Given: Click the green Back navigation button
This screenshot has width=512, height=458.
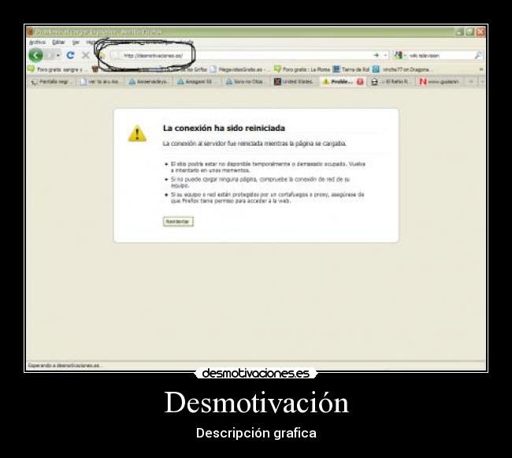Looking at the screenshot, I should click(36, 55).
